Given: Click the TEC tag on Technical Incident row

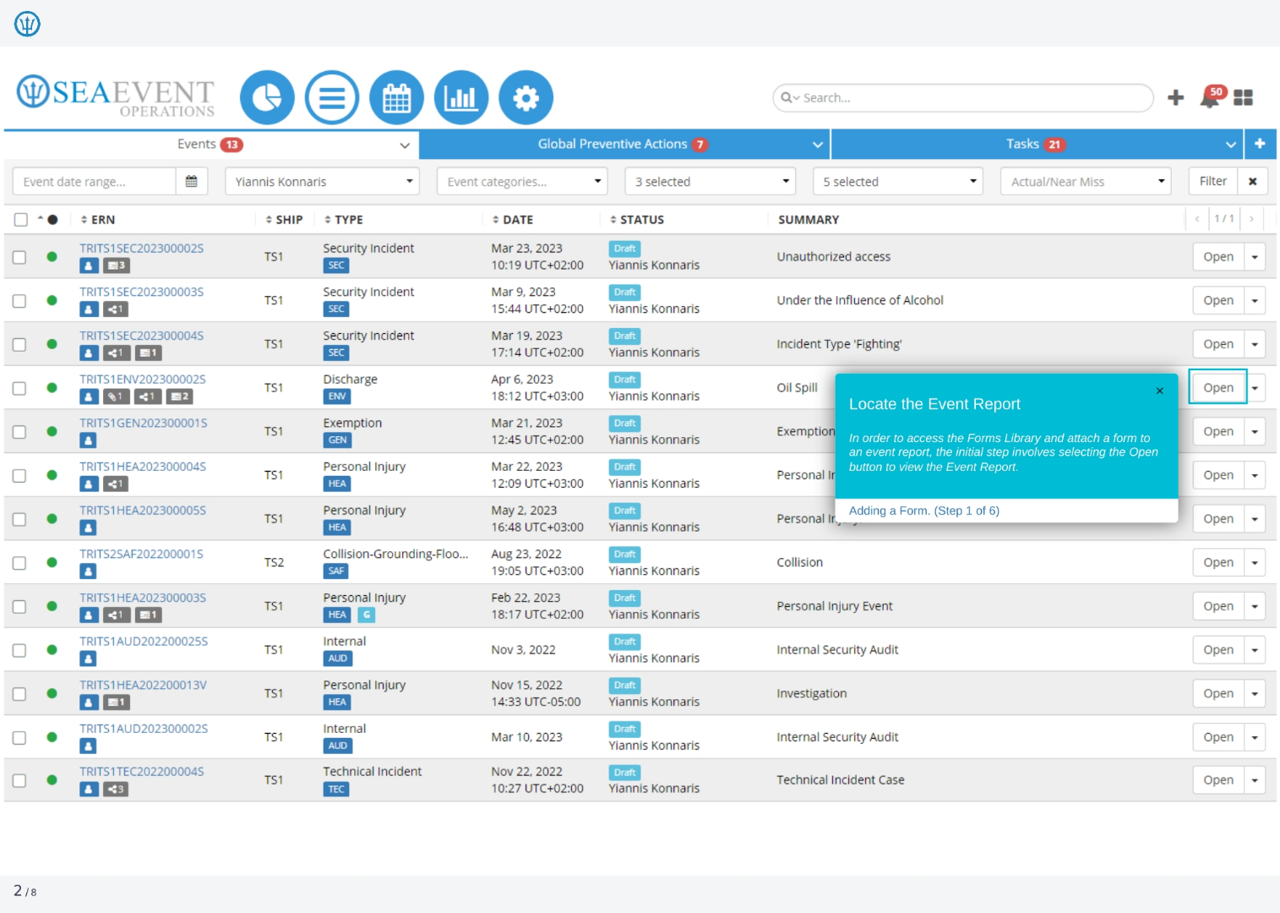Looking at the screenshot, I should point(336,790).
